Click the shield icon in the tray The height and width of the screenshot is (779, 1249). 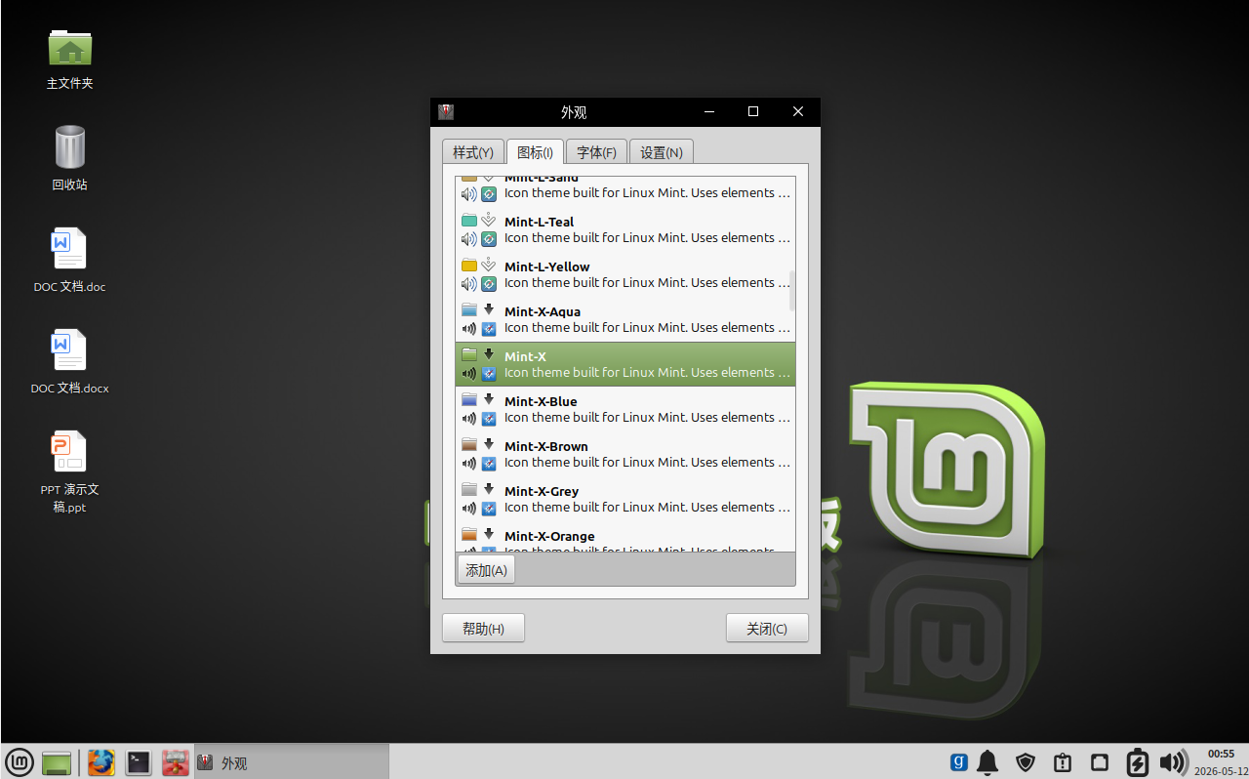[1026, 762]
